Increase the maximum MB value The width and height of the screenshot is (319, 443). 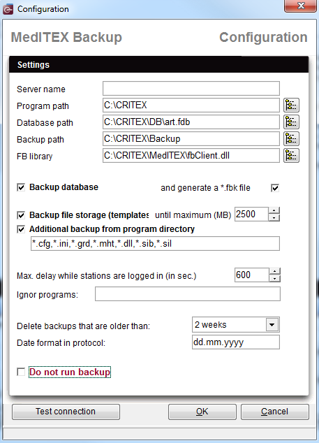click(x=274, y=211)
